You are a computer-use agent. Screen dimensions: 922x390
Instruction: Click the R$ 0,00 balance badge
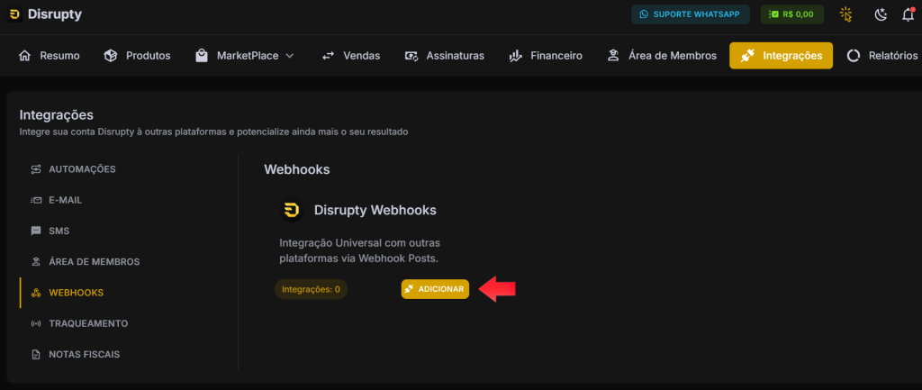(792, 14)
